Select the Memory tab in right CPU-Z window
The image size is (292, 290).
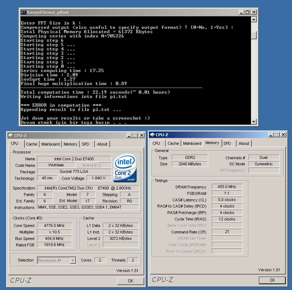tap(212, 143)
